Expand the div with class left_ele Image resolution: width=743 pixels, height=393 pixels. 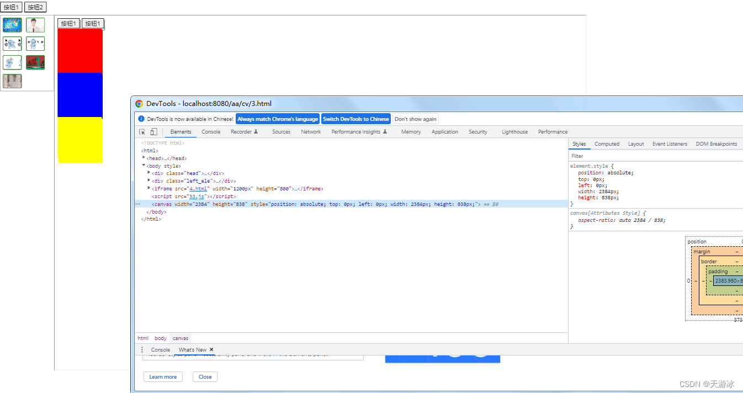click(148, 180)
